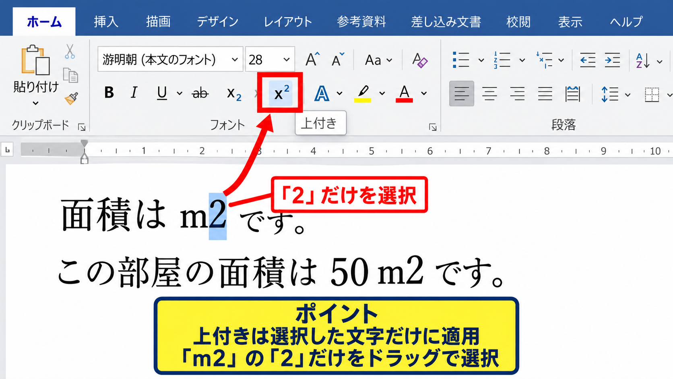Toggle bold formatting

[109, 93]
